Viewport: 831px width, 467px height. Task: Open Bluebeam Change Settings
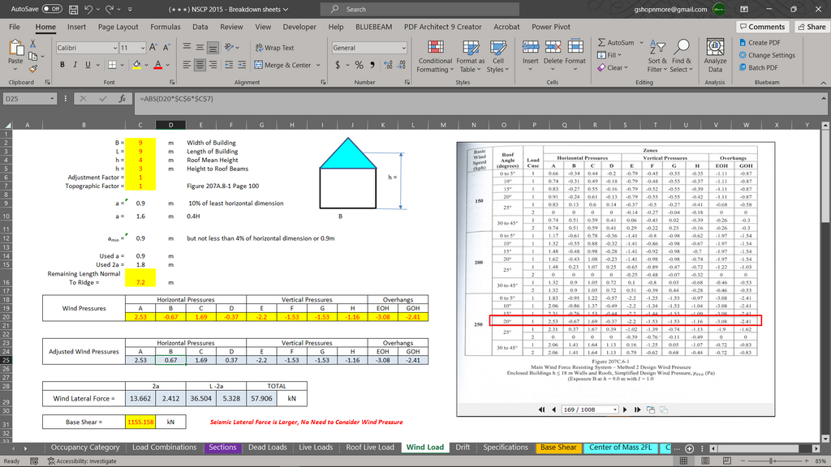[767, 55]
